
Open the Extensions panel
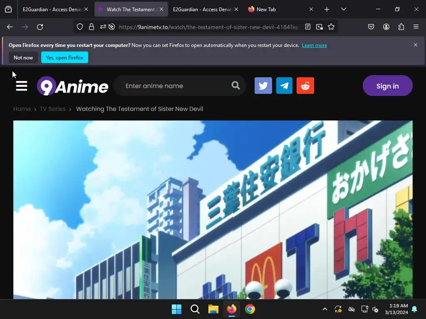(x=401, y=27)
